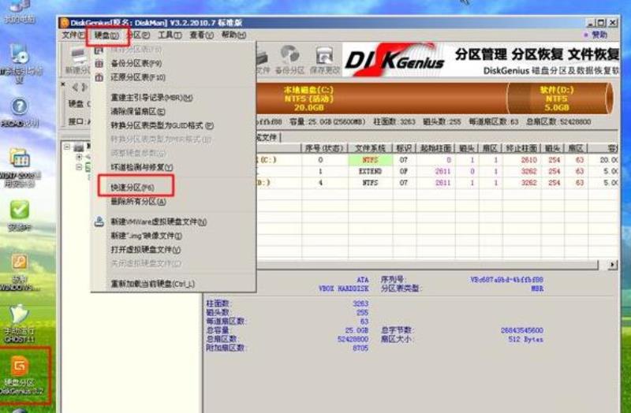This screenshot has width=631, height=413.
Task: Click the 标识 column header
Action: coord(404,148)
